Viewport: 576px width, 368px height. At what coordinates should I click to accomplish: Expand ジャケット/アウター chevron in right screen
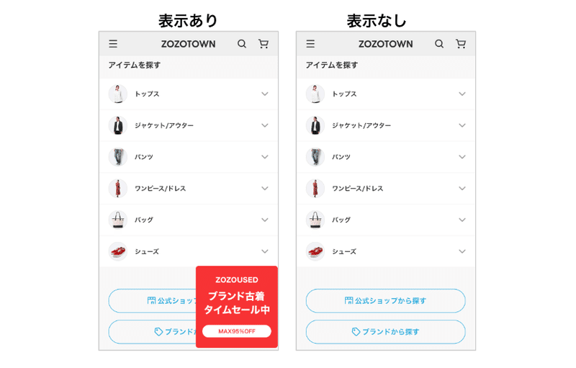[462, 125]
